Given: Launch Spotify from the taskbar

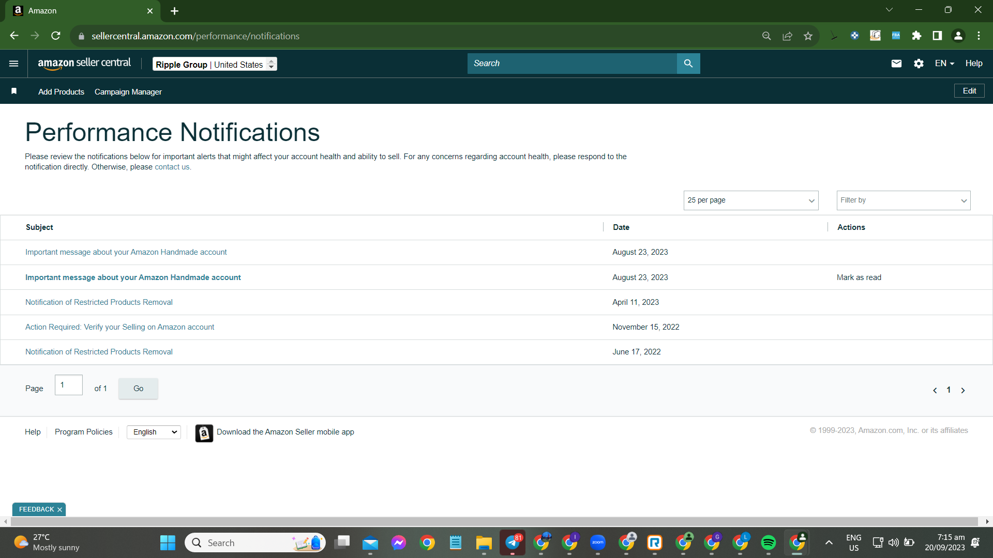Looking at the screenshot, I should 769,542.
